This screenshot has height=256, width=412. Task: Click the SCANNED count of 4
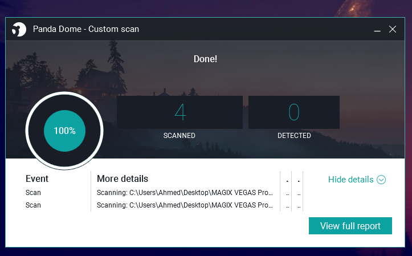tap(180, 112)
